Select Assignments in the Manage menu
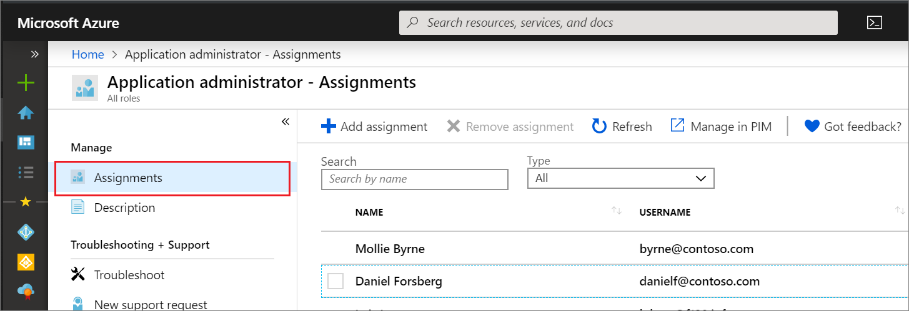The height and width of the screenshot is (311, 909). point(128,178)
